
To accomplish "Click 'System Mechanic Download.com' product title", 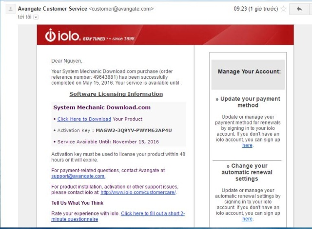I will click(102, 107).
